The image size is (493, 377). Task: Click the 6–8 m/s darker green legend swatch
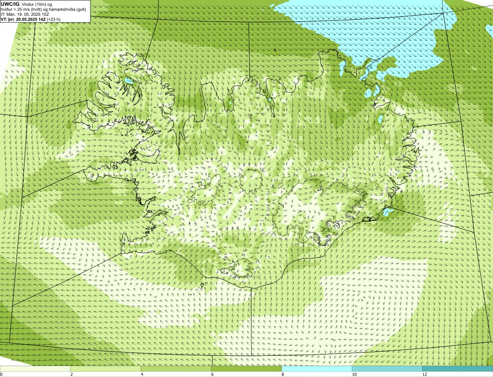click(x=246, y=369)
